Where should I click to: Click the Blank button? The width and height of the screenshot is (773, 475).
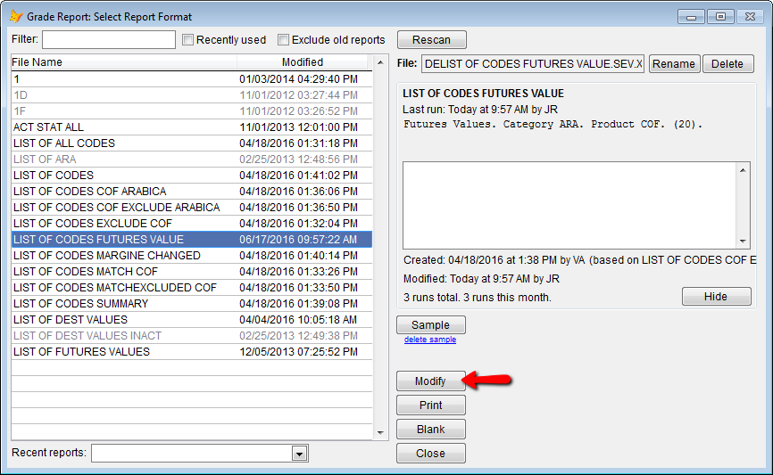pos(431,430)
